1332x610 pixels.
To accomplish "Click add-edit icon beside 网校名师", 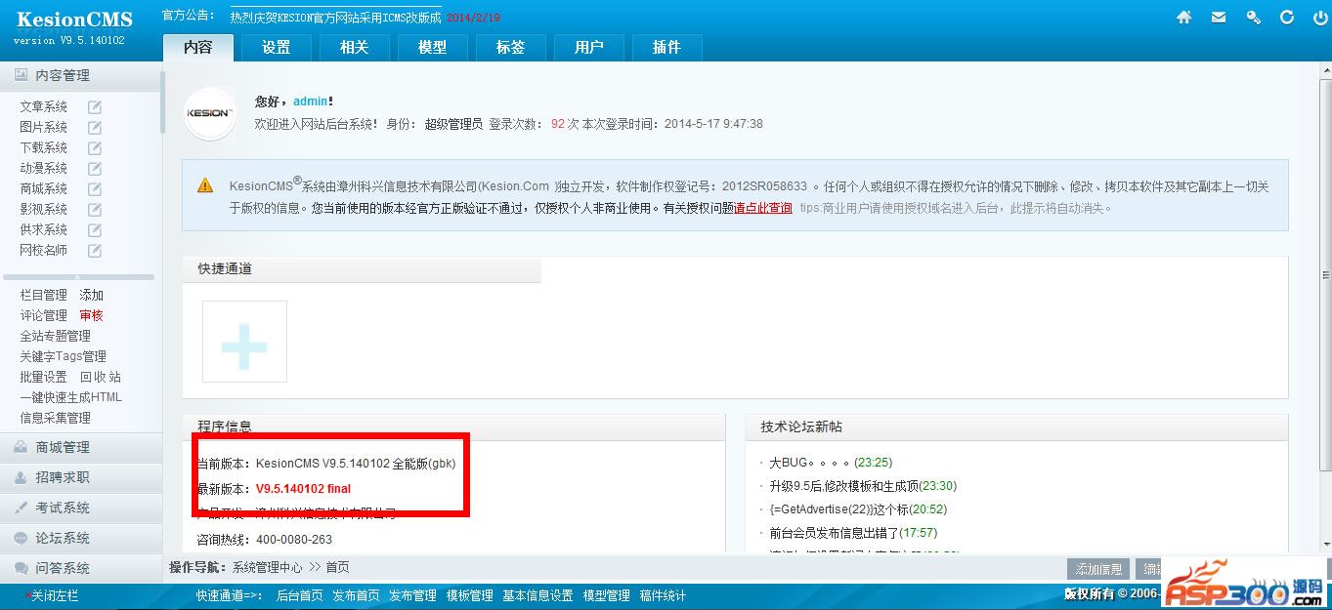I will click(95, 250).
